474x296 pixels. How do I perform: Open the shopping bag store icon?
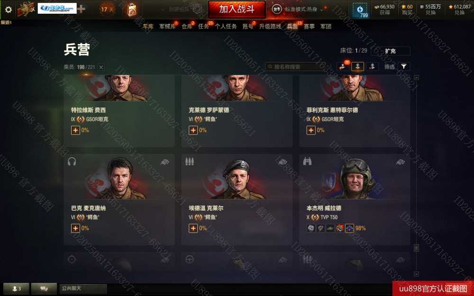(132, 9)
